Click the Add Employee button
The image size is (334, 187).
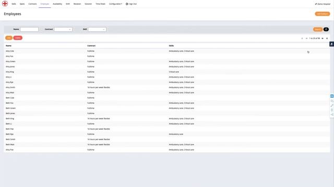(x=323, y=14)
